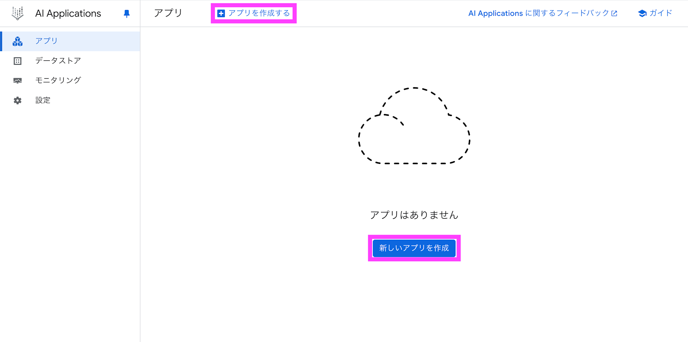Toggle the pin icon beside AI Applications
The image size is (688, 342).
coord(127,14)
